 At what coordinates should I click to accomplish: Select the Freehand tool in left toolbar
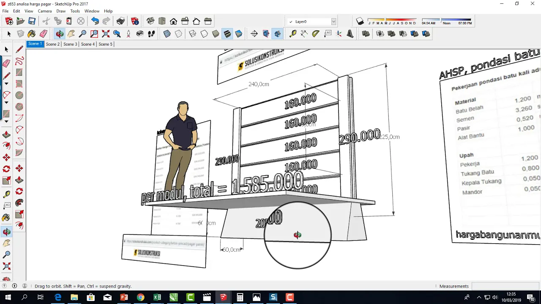[19, 61]
